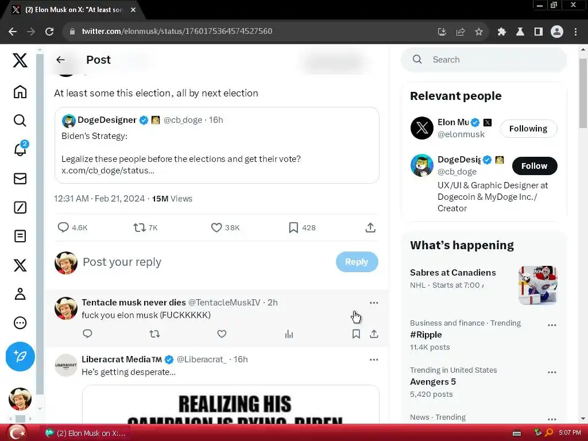Open Sabres at Canadiens hockey thumbnail
Viewport: 588px width, 441px height.
tap(538, 285)
